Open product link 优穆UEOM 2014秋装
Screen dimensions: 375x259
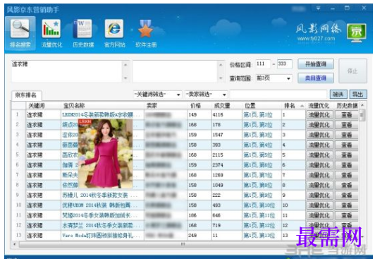tap(99, 205)
